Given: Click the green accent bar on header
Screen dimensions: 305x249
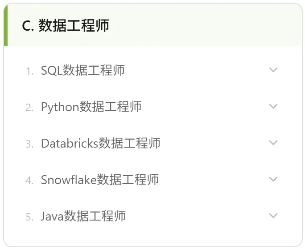Looking at the screenshot, I should pos(6,25).
